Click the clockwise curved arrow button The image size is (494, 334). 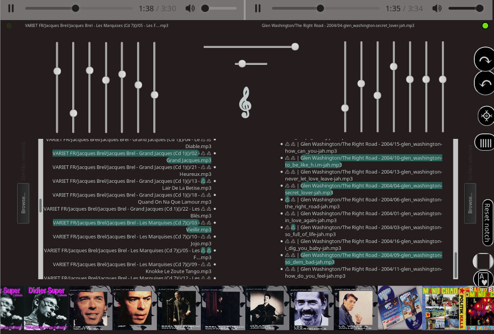pos(485,59)
